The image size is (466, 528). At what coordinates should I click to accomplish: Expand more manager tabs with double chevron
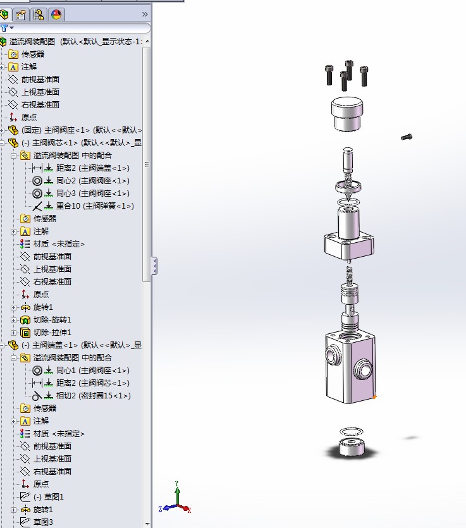(x=145, y=14)
